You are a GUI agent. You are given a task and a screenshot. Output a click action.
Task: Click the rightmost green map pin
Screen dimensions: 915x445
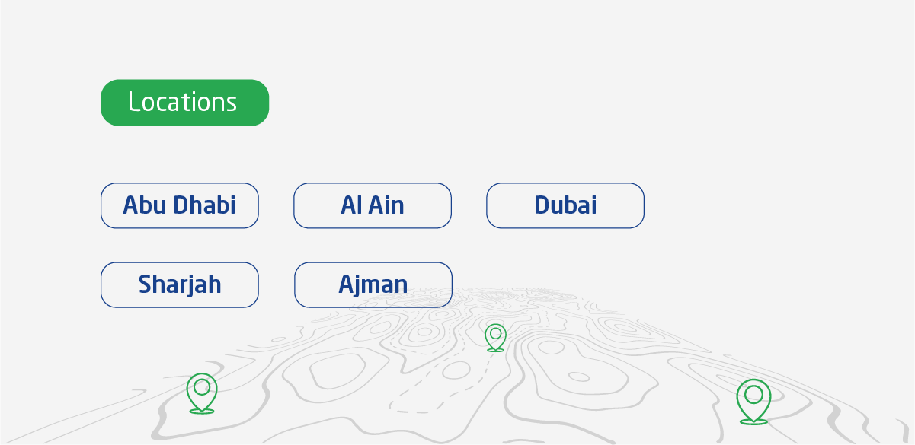pos(753,401)
